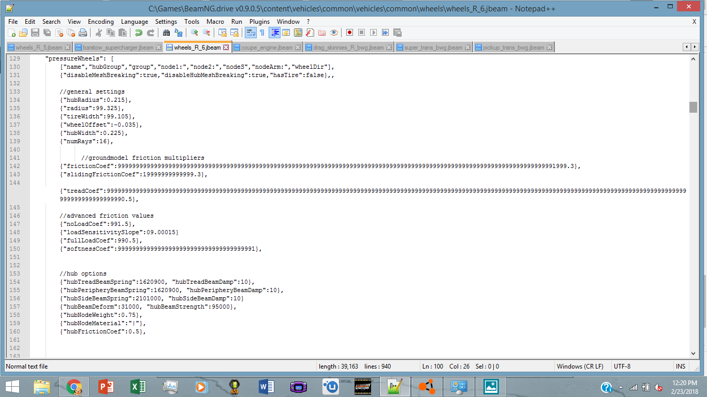Toggle synchronized horizontal scrolling icon
The width and height of the screenshot is (707, 397).
pos(234,33)
